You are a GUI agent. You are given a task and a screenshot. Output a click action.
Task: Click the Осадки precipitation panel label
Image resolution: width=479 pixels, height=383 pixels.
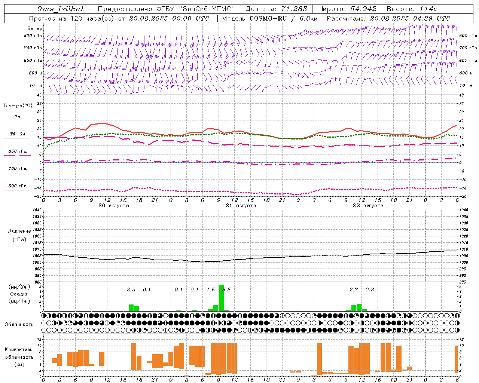tap(19, 294)
